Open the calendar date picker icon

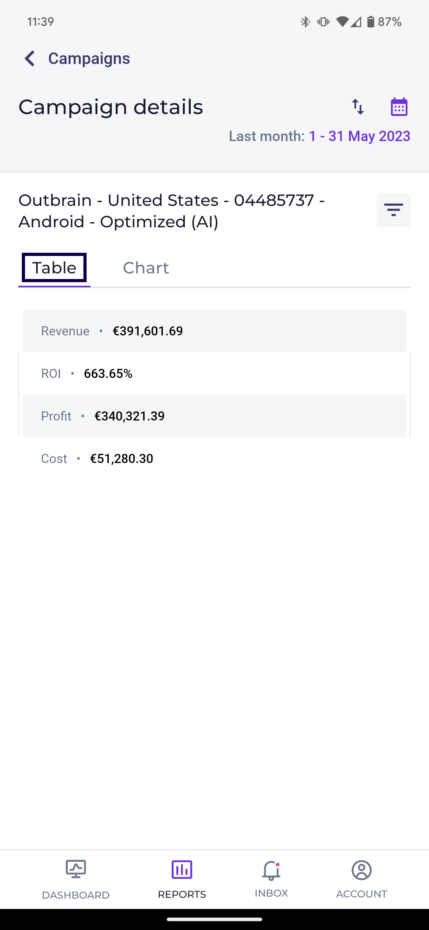click(399, 107)
